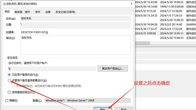Click the 更改用户或组 button

pos(113,68)
